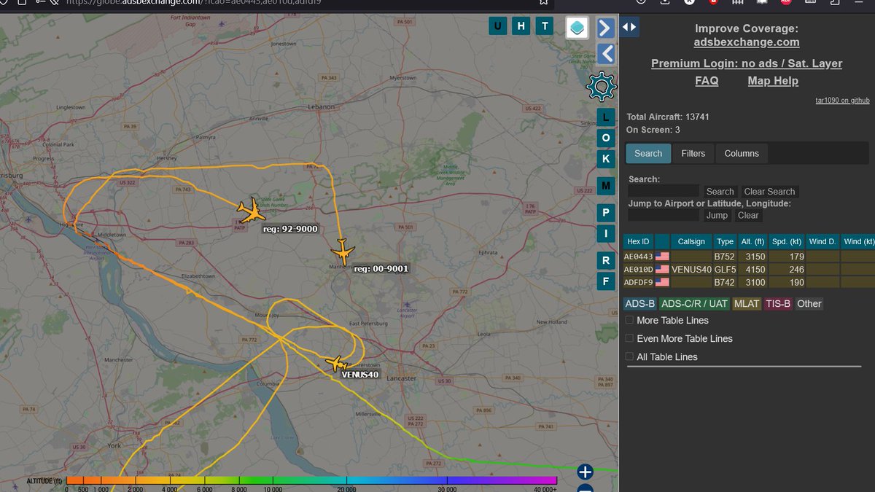
Task: Select the aircraft icon labeled reg: 92-9000
Action: (x=252, y=211)
